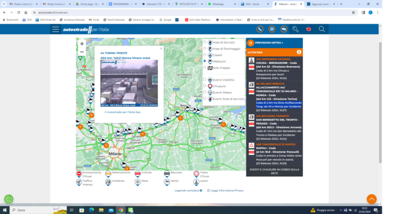Switch to the GN4 - Home browser tab
This screenshot has height=214, width=396.
coord(255,4)
